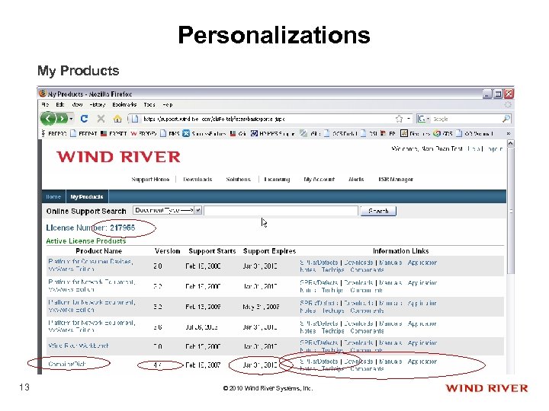This screenshot has width=549, height=411.
Task: Click the vertical page scrollbar thumb
Action: click(510, 210)
